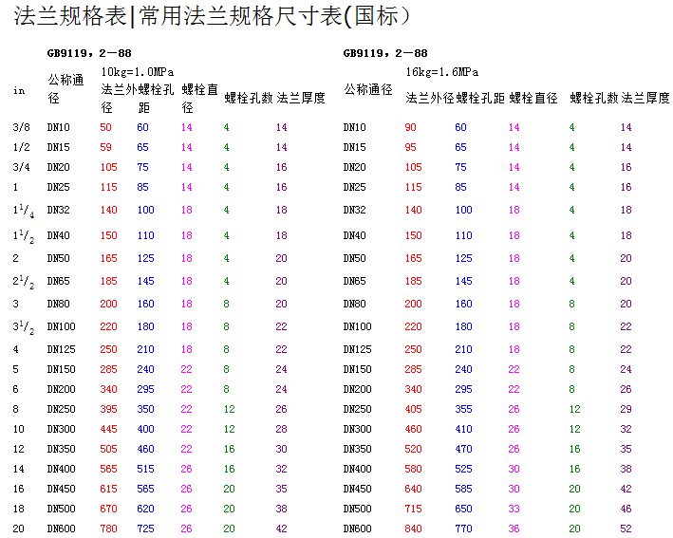Click the 20 inch label in the in column
The height and width of the screenshot is (538, 673).
coord(19,529)
